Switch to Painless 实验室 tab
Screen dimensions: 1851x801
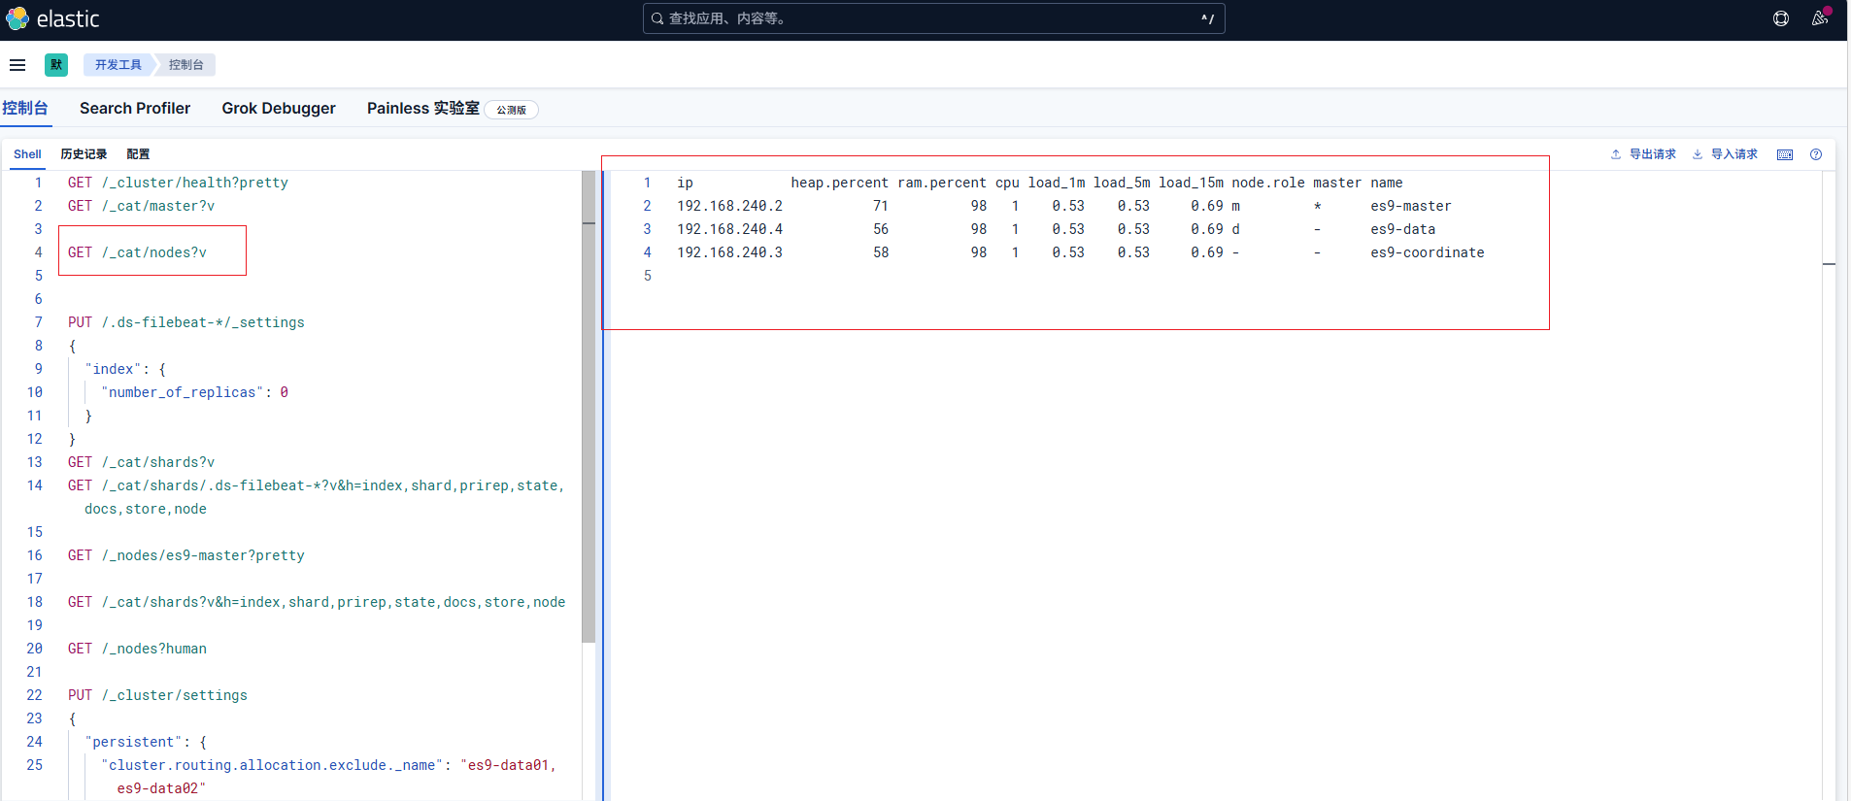point(423,108)
